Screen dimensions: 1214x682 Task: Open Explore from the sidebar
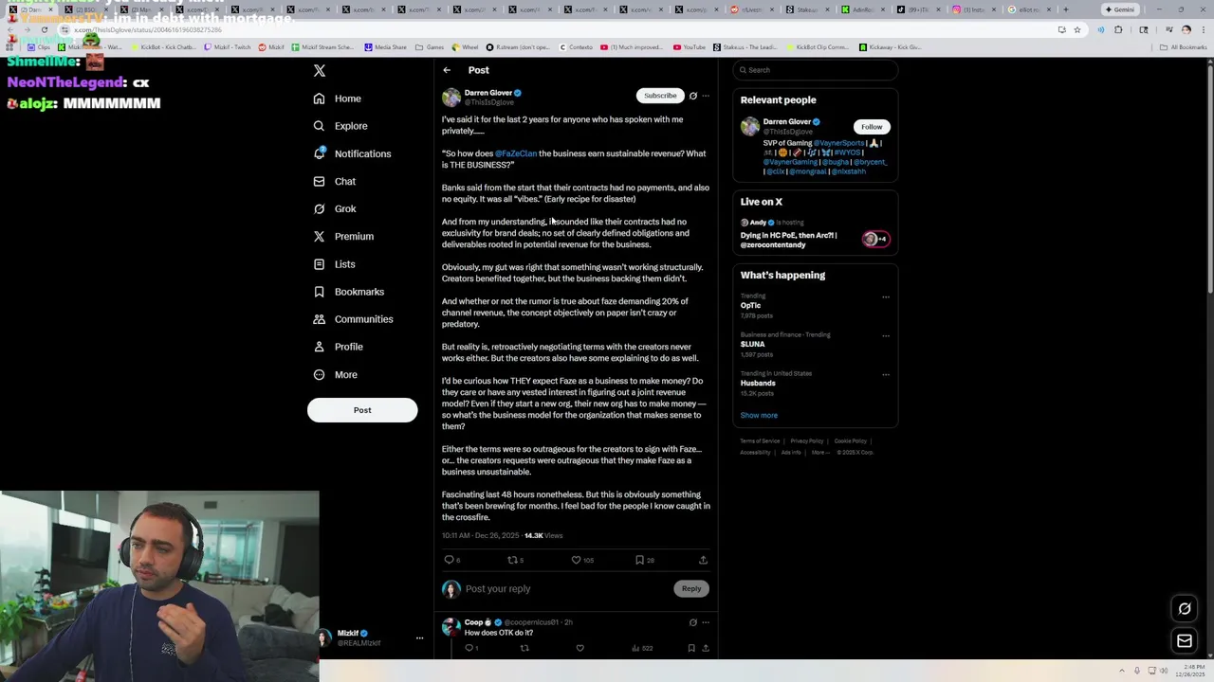pos(340,126)
